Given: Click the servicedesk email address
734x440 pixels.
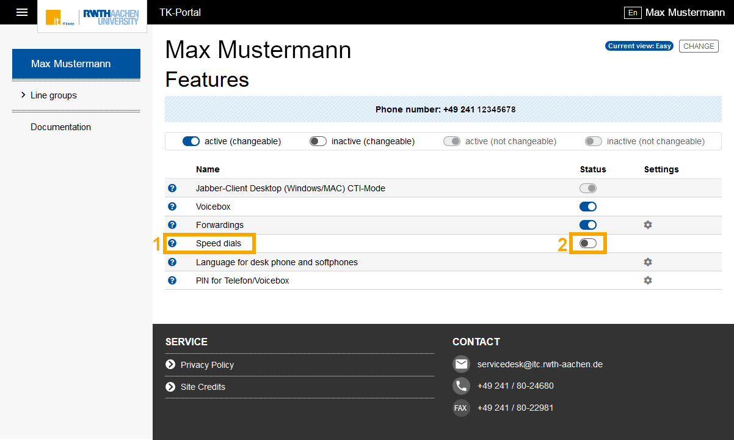Looking at the screenshot, I should [540, 364].
